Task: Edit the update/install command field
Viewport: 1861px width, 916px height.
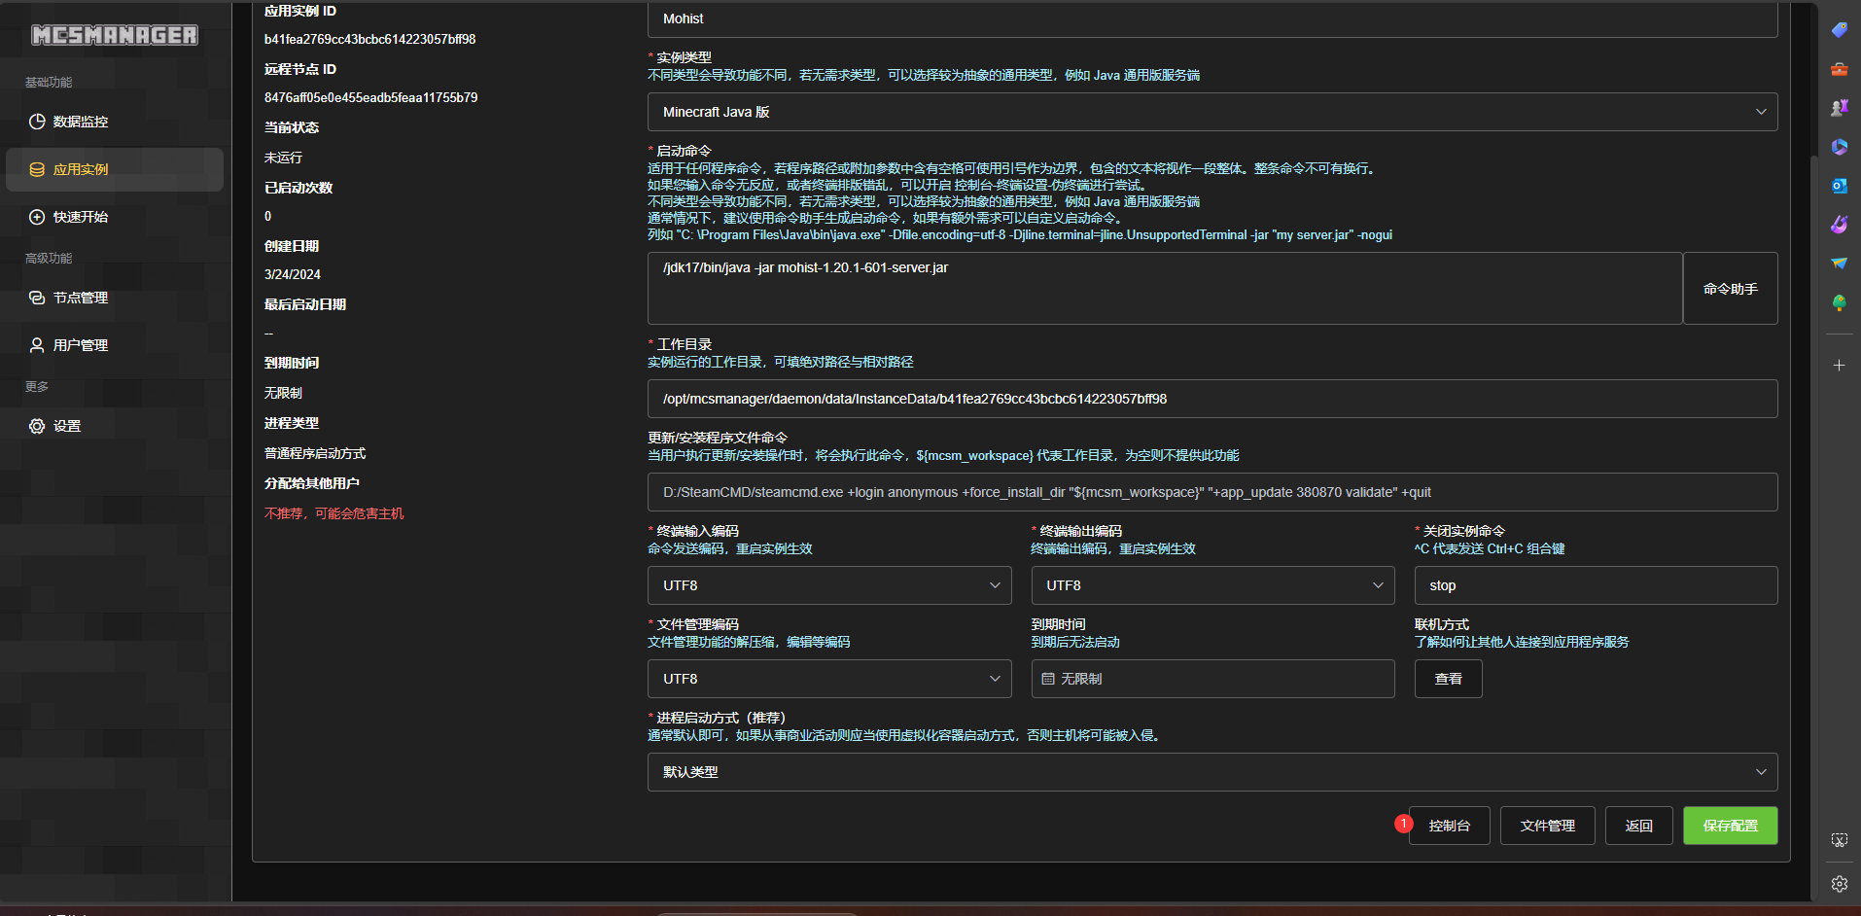Action: [x=1212, y=492]
